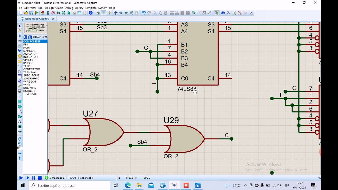Advance the simulation by one step
Viewport: 338px width, 190px height.
point(27,178)
